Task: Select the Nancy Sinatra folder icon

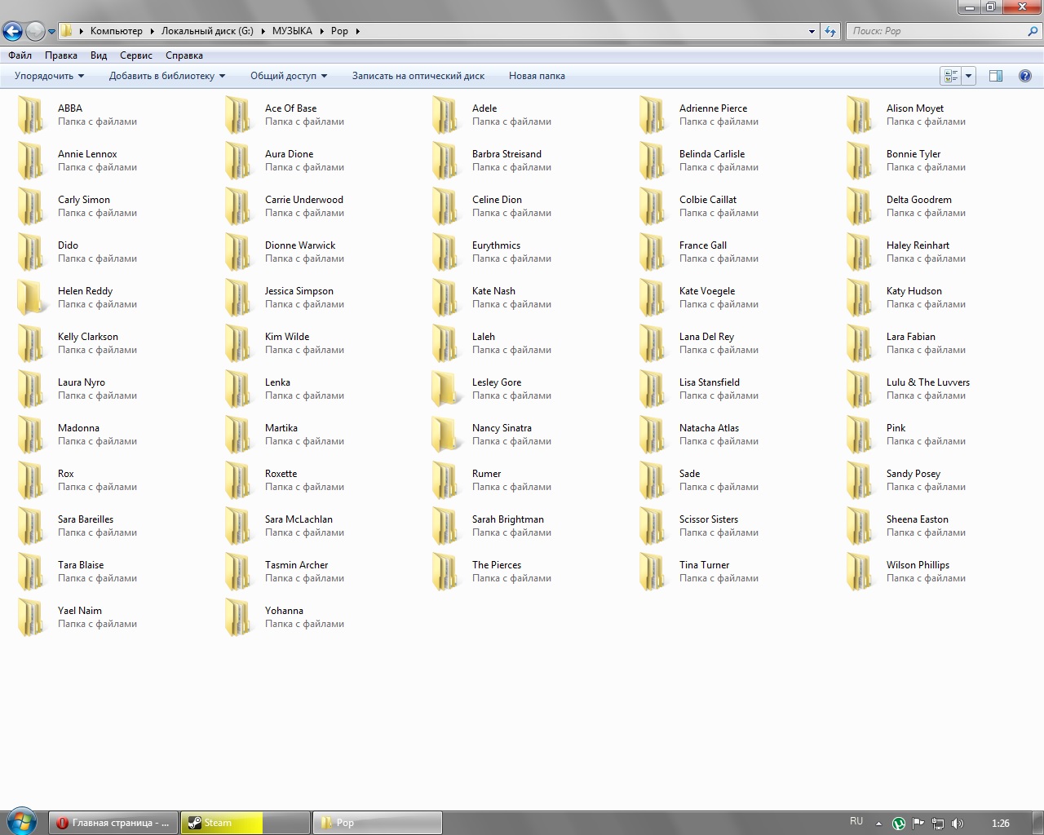Action: (445, 435)
